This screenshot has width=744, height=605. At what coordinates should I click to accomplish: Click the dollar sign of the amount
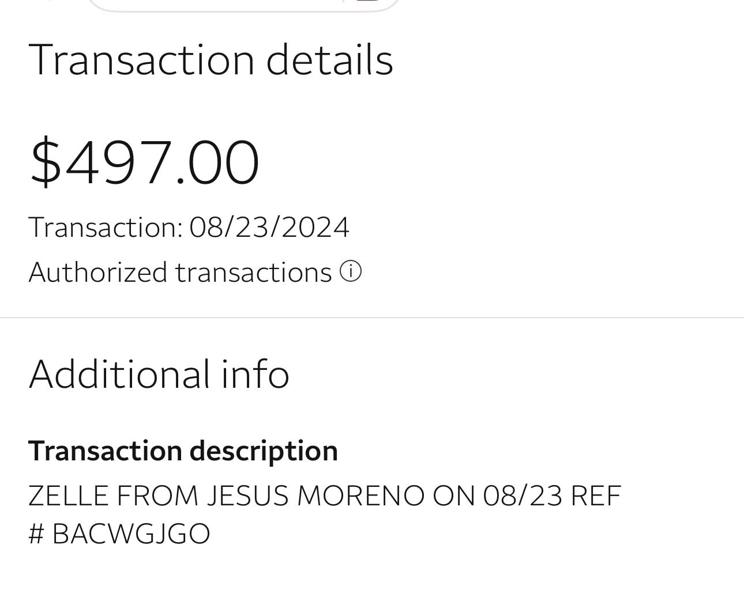(x=46, y=162)
